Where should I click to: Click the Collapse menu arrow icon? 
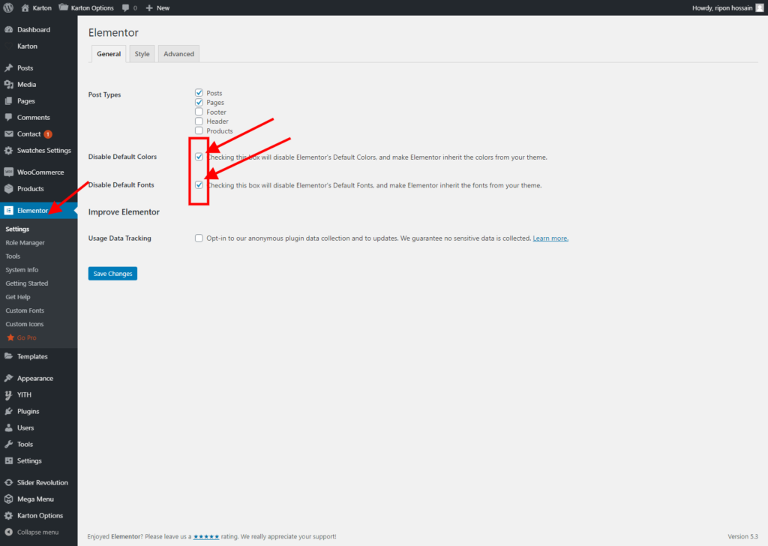coord(8,532)
